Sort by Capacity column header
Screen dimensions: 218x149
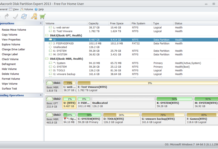[x=98, y=23]
